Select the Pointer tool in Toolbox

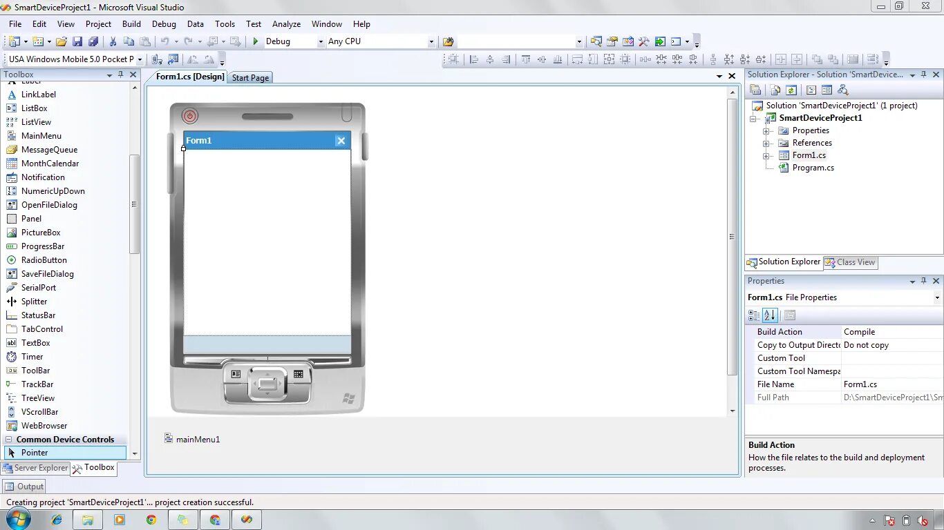pyautogui.click(x=65, y=453)
